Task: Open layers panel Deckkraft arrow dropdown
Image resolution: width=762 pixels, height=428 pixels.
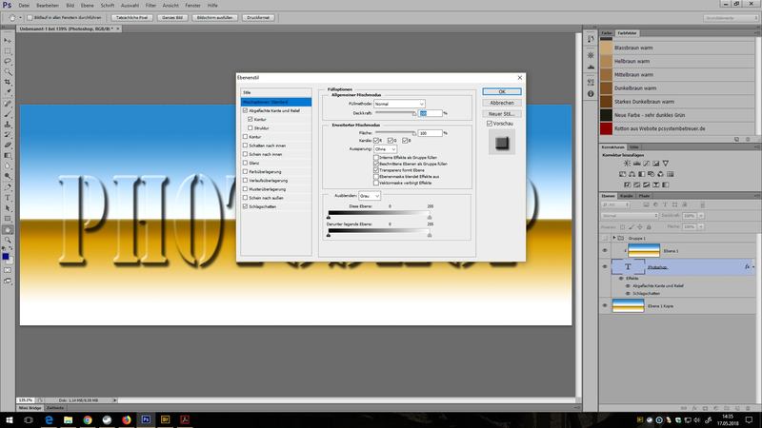Action: [701, 216]
